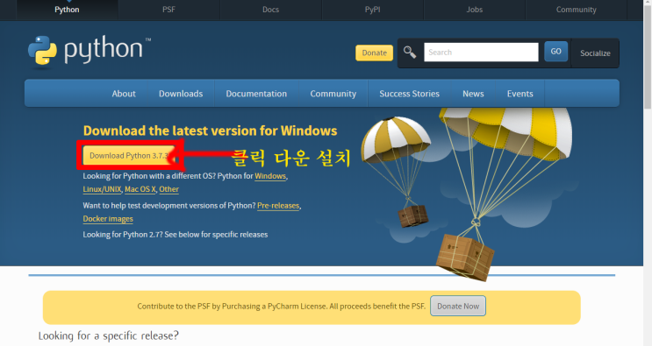Open the Events navigation menu
This screenshot has width=652, height=346.
tap(519, 94)
